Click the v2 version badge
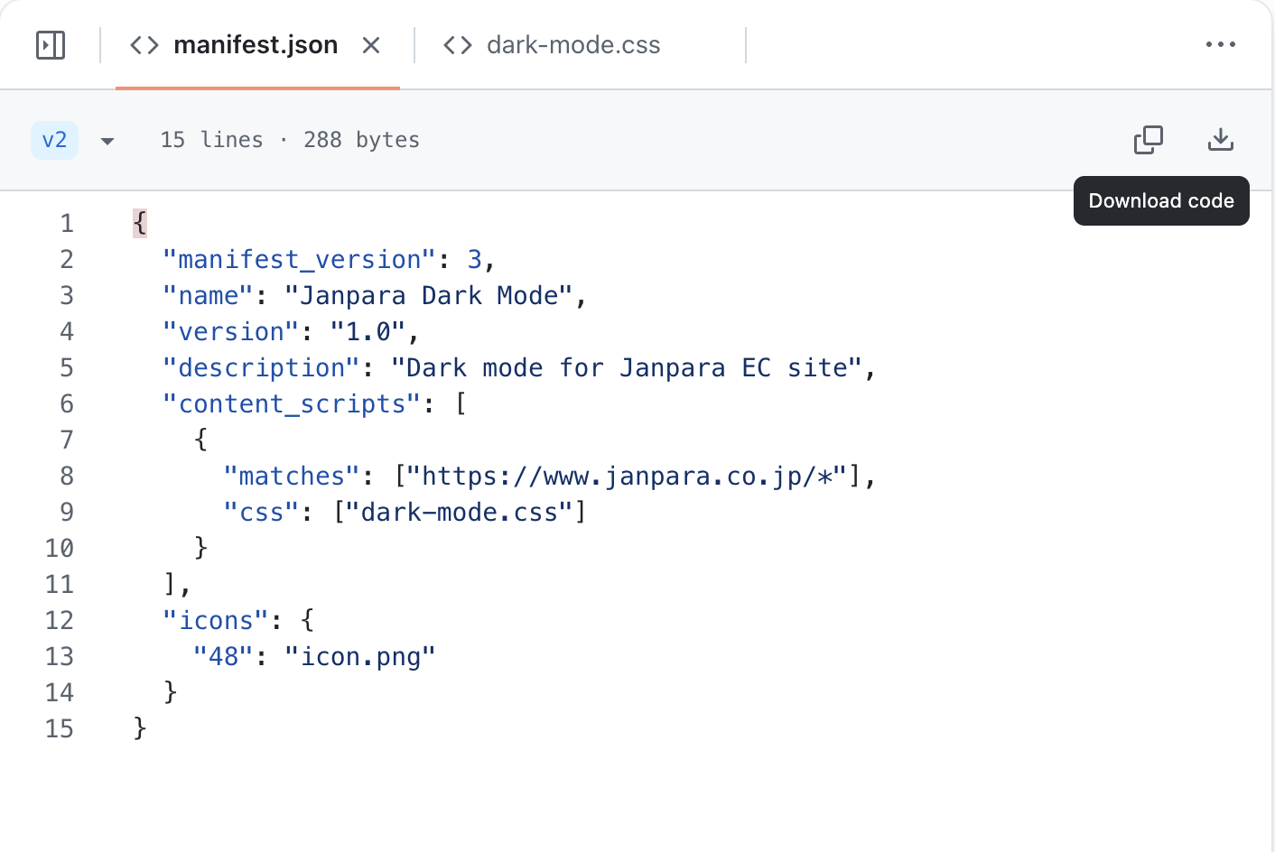The image size is (1275, 852). [x=54, y=140]
